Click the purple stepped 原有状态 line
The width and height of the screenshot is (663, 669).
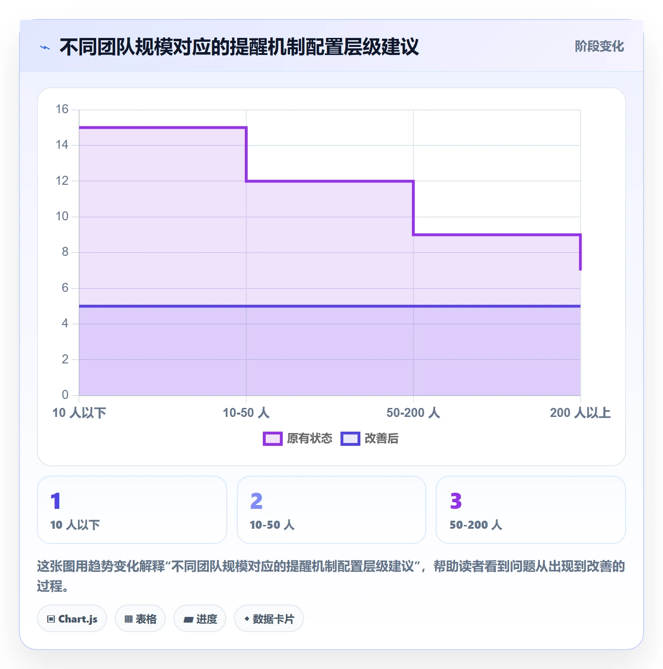[330, 181]
